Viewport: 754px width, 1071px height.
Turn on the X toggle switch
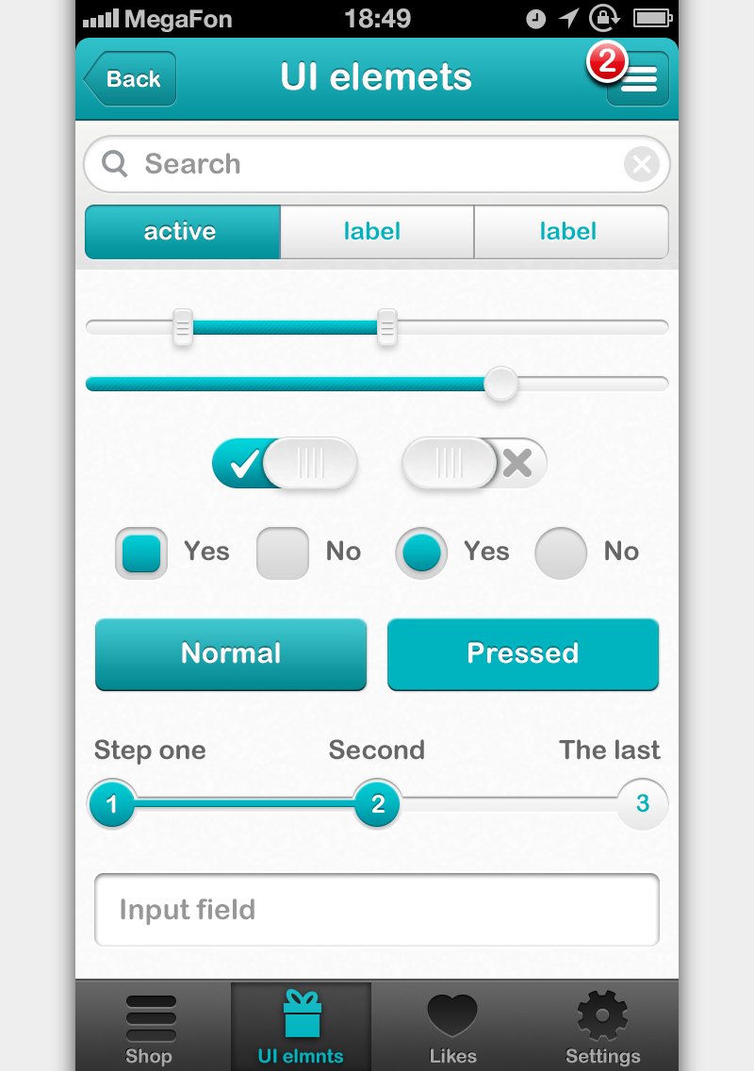coord(474,463)
